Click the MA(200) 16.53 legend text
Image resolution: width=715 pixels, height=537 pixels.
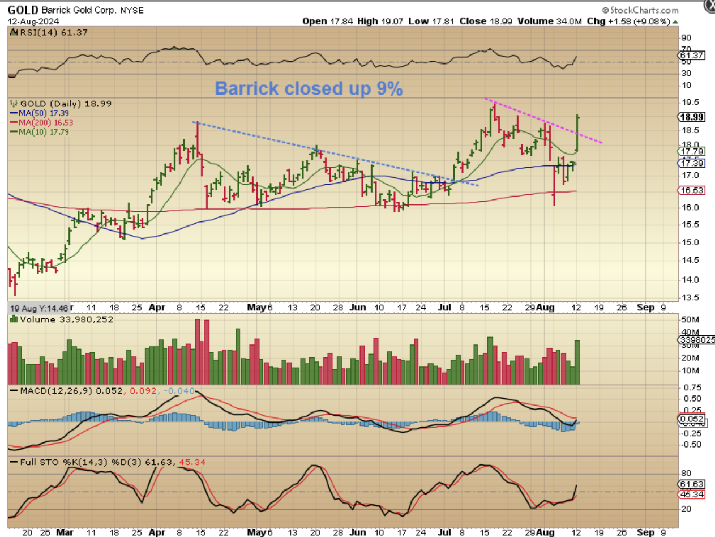45,122
